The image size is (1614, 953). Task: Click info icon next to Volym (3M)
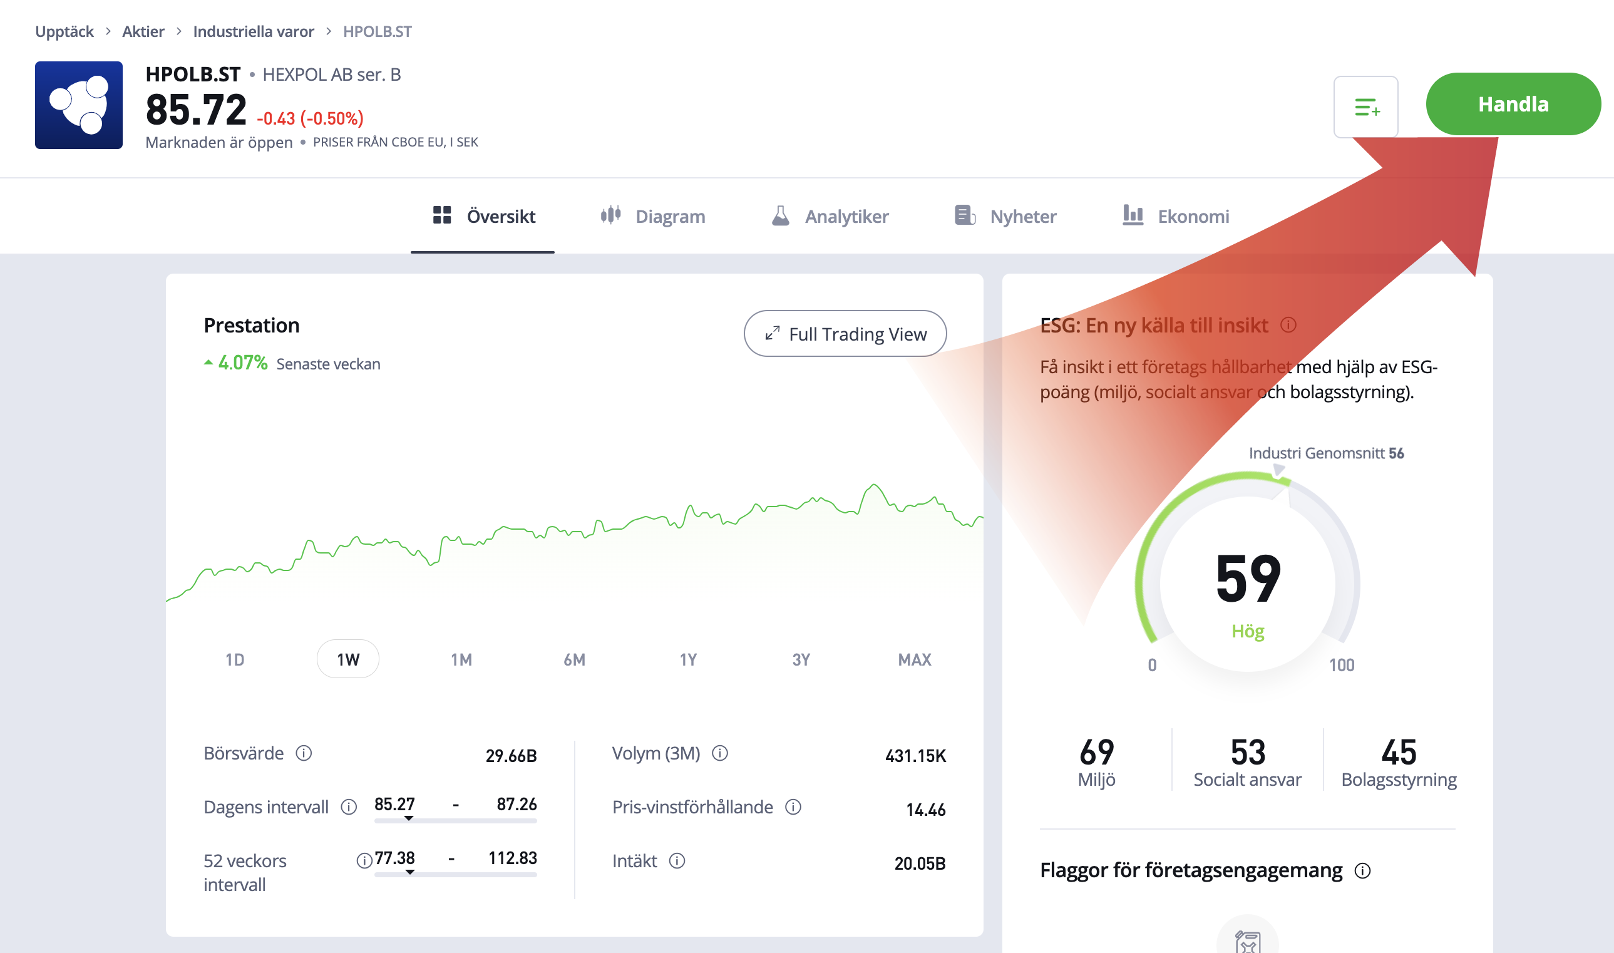(720, 753)
